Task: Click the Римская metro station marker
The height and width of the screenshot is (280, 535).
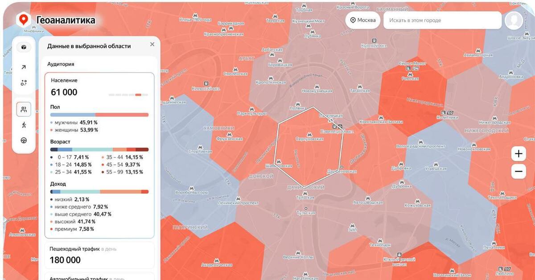Action: click(410, 74)
